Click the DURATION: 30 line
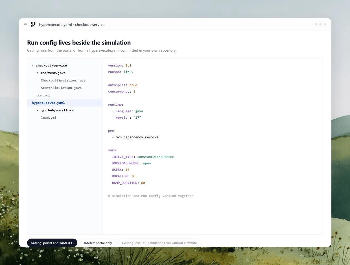Viewport: 350px width, 265px height. tap(124, 176)
